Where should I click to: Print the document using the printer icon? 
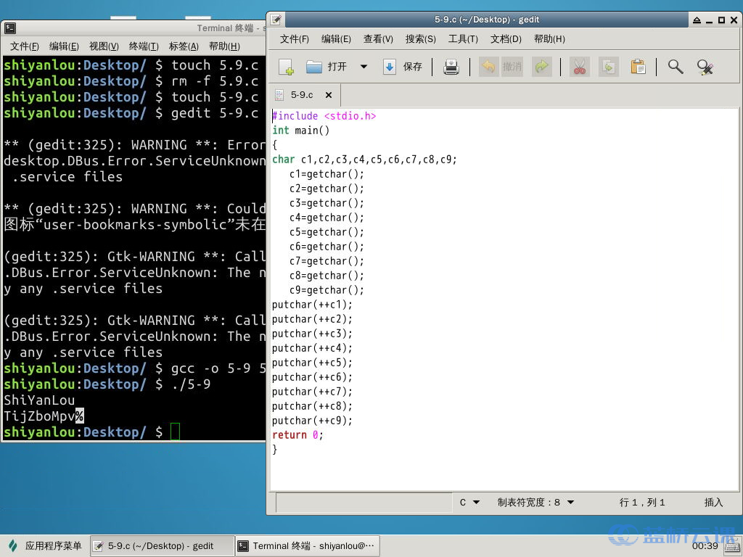coord(451,67)
